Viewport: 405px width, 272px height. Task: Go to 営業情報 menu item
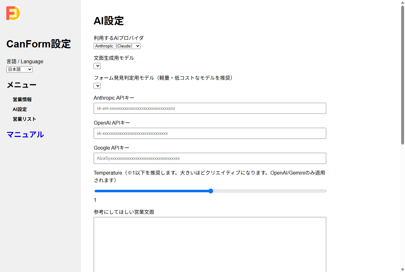pyautogui.click(x=22, y=100)
